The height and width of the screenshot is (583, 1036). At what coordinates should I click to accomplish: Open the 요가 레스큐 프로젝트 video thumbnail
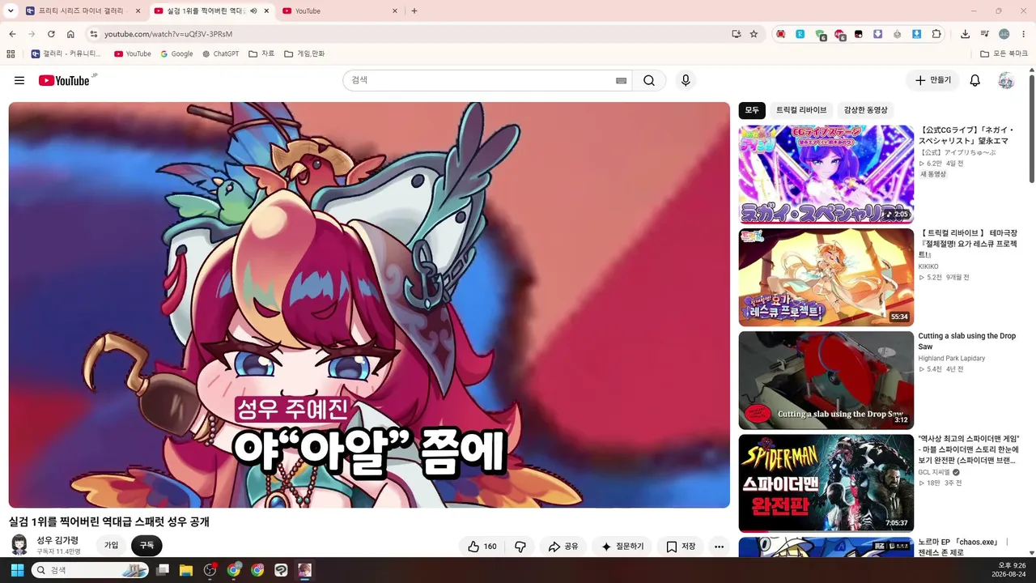click(x=826, y=277)
